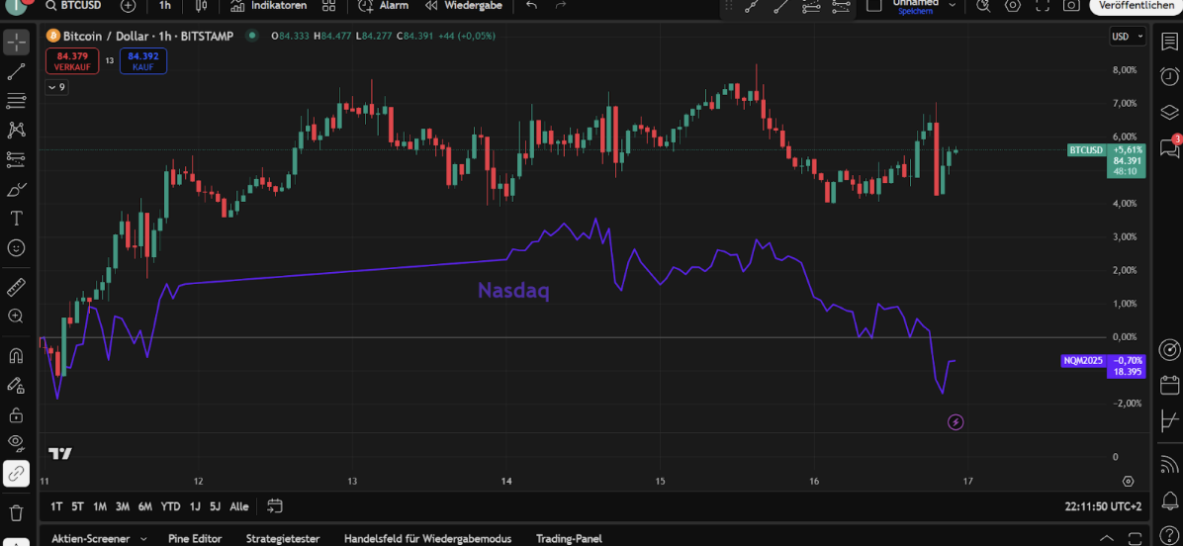Open the emoji and stickers tool

pyautogui.click(x=16, y=247)
